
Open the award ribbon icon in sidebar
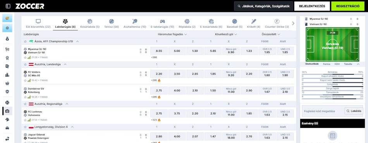pyautogui.click(x=7, y=58)
